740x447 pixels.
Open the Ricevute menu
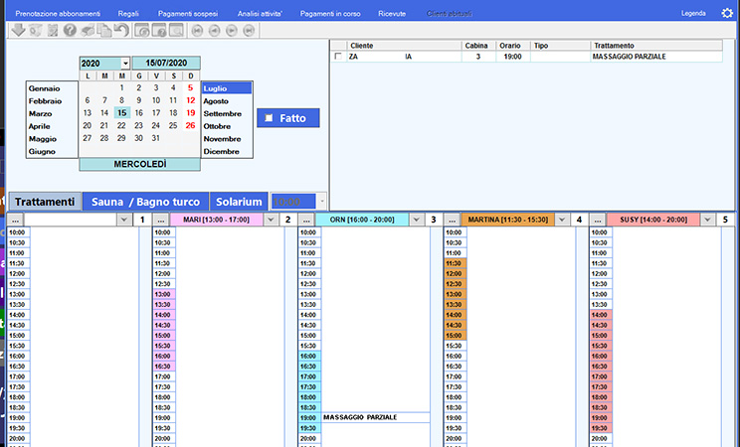point(392,14)
